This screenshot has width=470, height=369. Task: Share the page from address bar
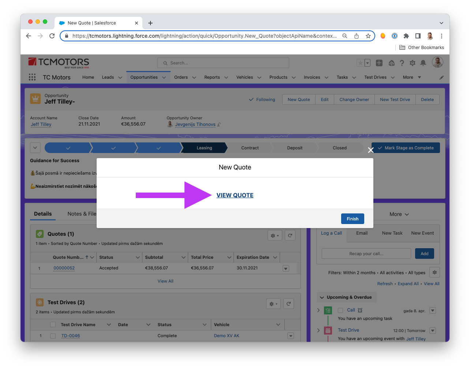tap(357, 36)
